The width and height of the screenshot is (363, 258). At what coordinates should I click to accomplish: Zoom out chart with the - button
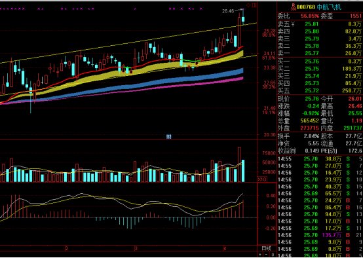(x=266, y=255)
